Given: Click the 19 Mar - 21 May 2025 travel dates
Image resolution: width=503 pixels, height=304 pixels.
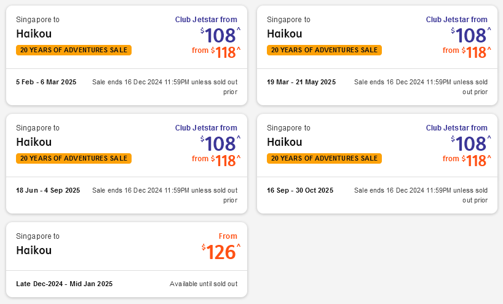Looking at the screenshot, I should pos(301,82).
